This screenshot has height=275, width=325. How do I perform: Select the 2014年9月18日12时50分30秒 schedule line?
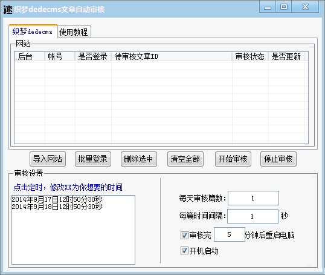tap(57, 207)
